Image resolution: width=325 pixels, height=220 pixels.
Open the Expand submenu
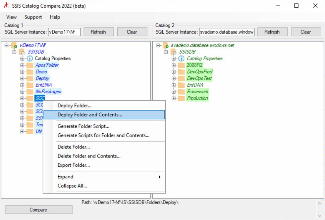(x=104, y=177)
